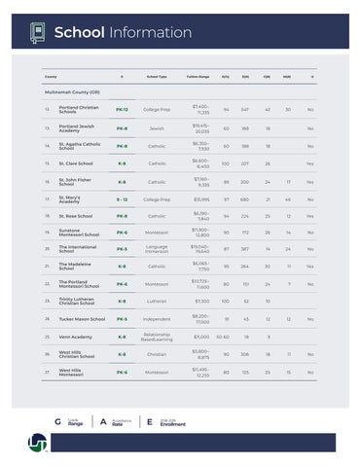The image size is (361, 467).
Task: Click The International School entry
Action: 78,249
